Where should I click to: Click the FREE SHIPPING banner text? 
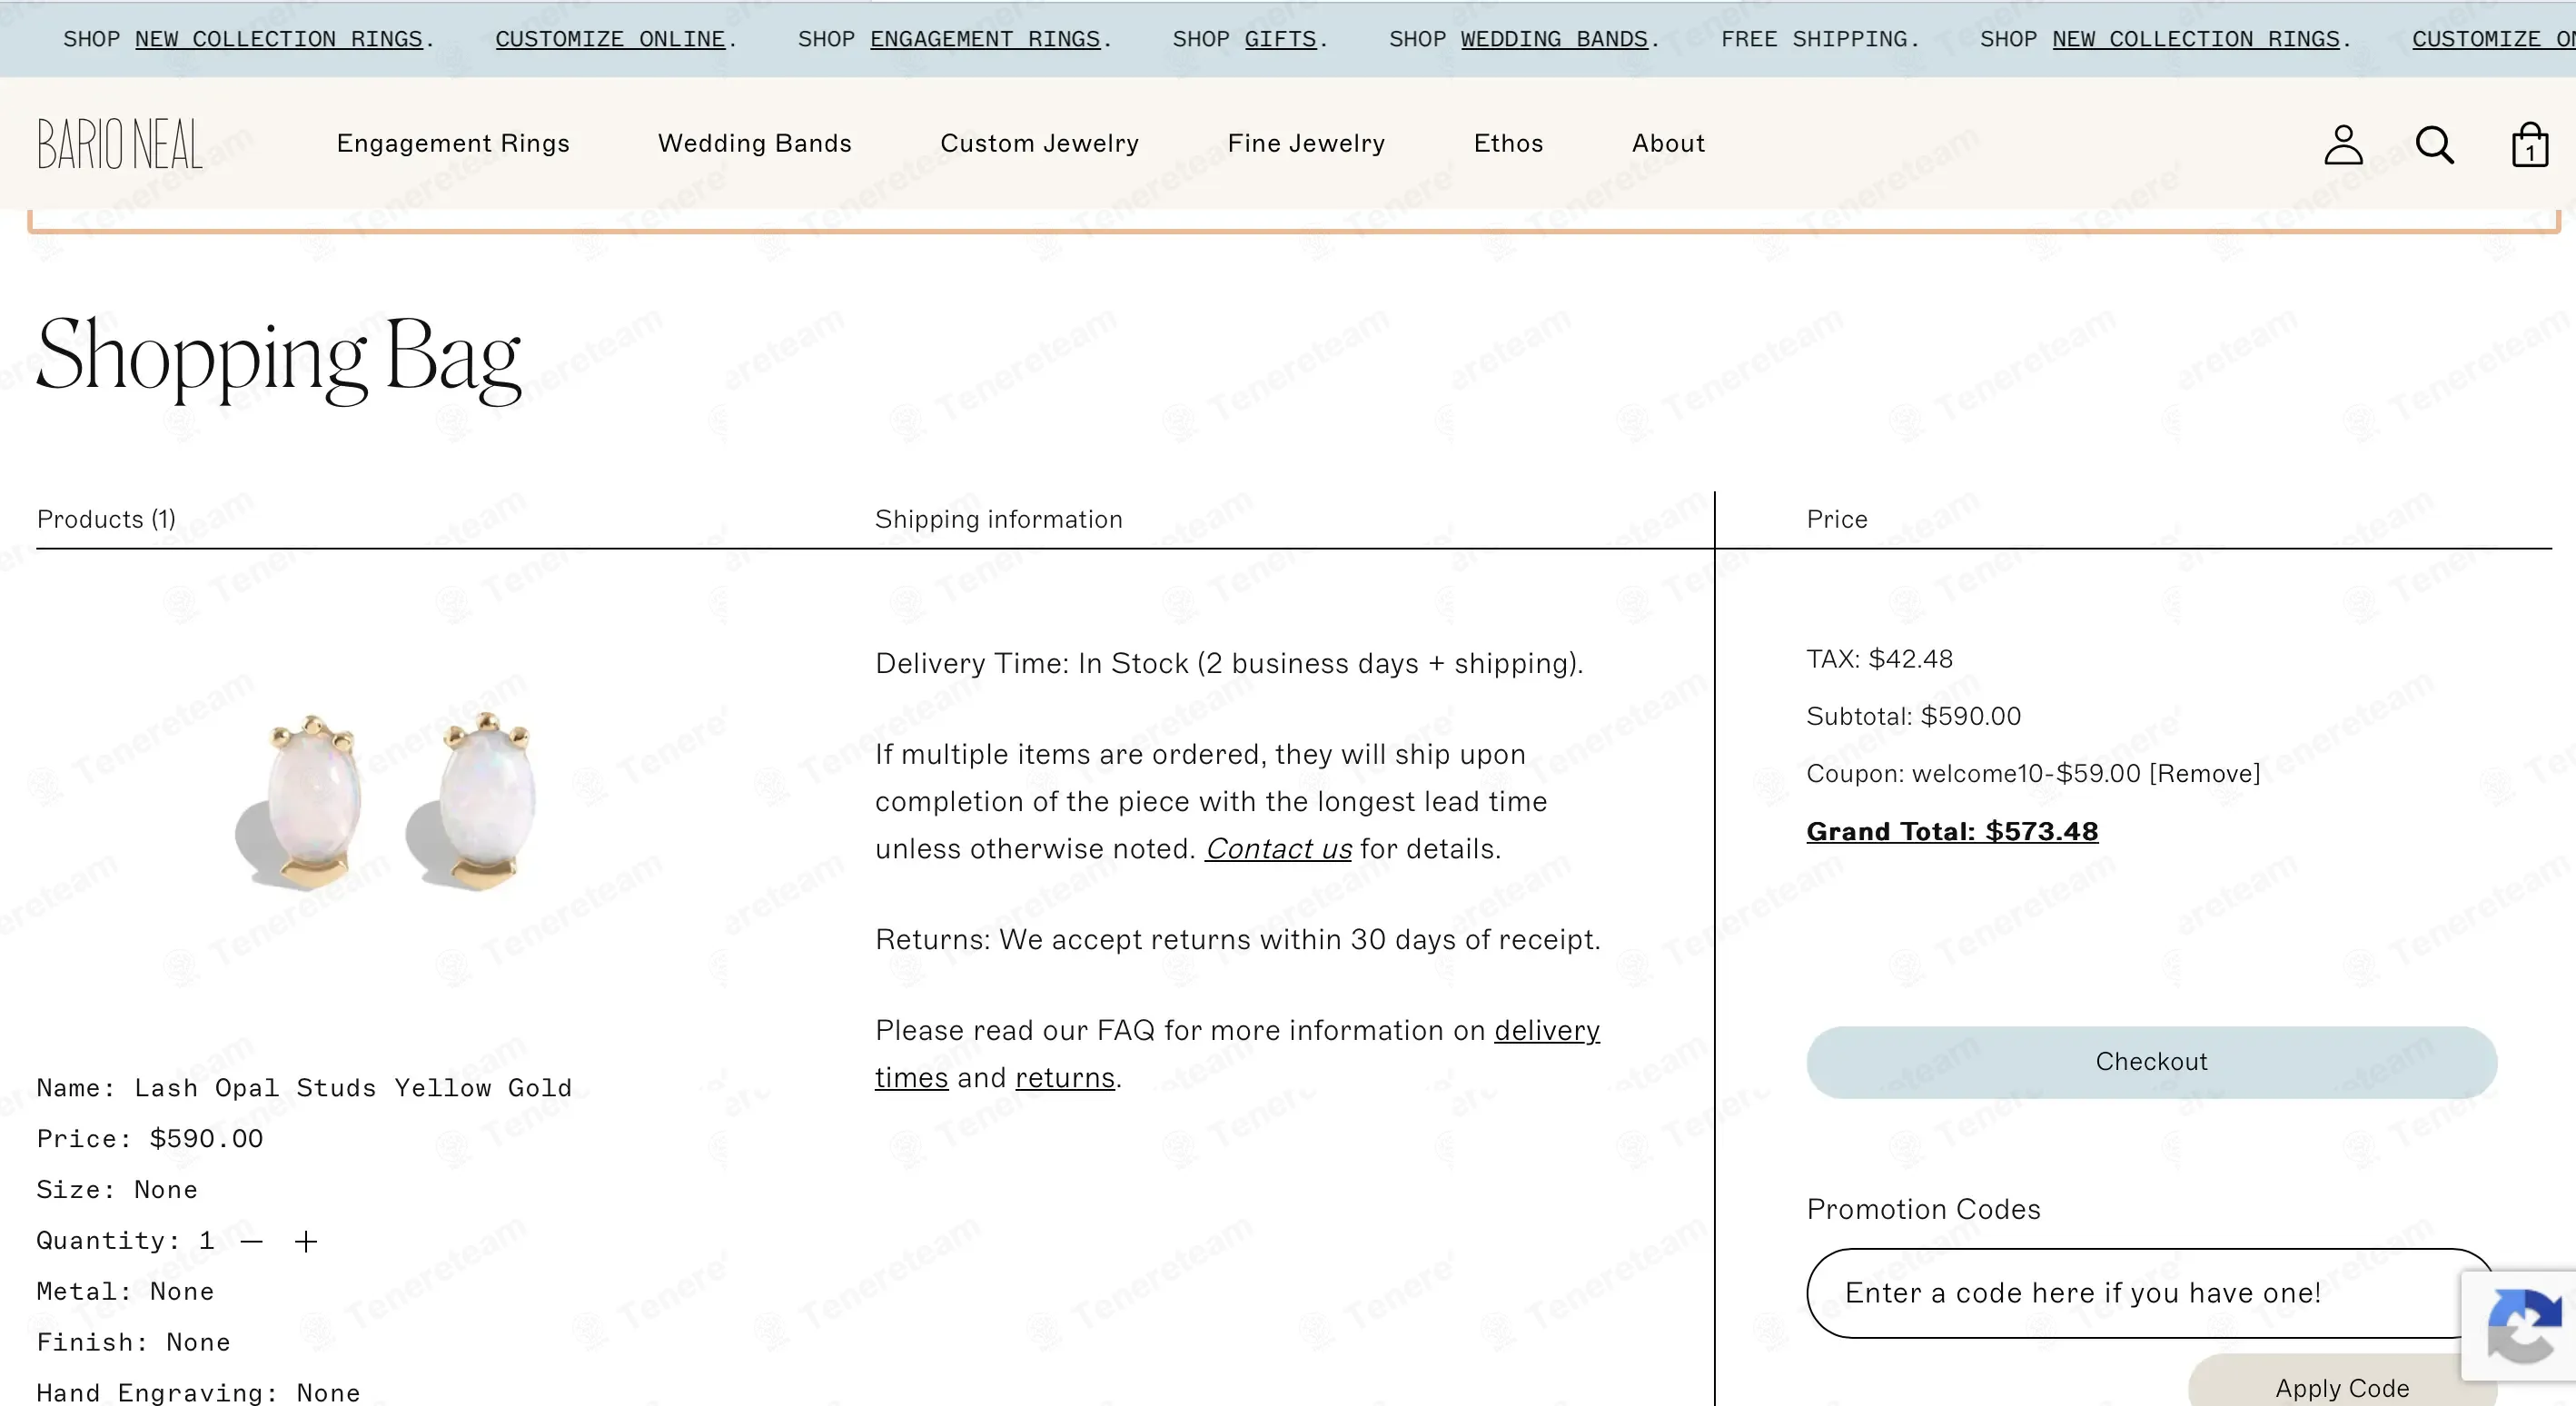click(x=1820, y=39)
